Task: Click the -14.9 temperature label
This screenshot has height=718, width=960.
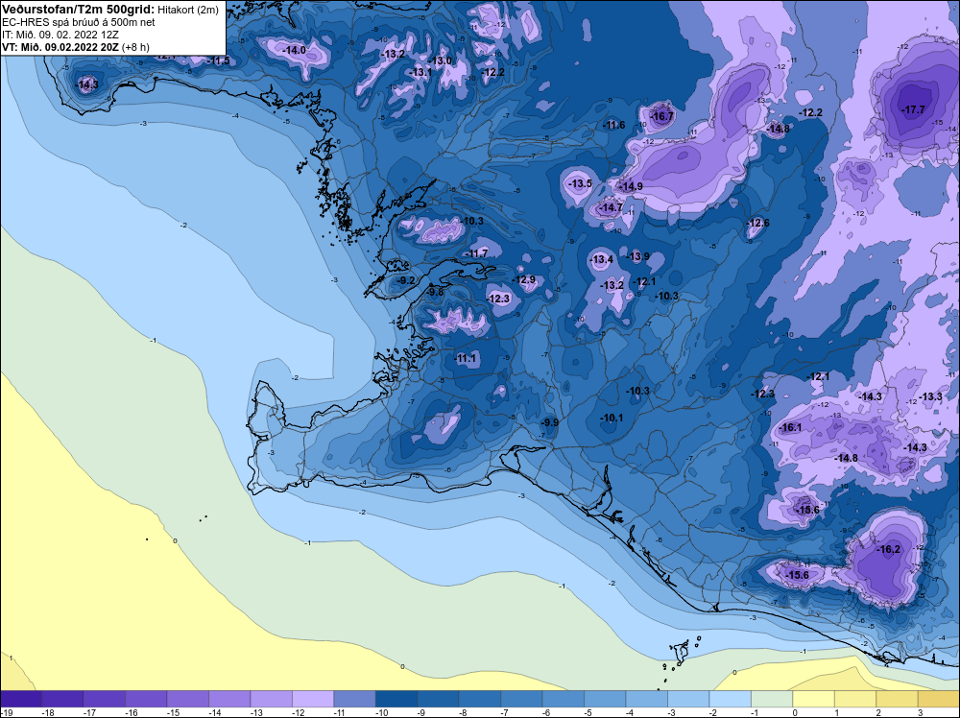Action: click(632, 186)
